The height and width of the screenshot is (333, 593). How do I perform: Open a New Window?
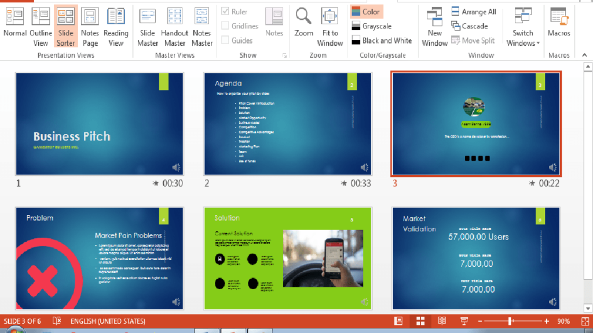point(434,25)
